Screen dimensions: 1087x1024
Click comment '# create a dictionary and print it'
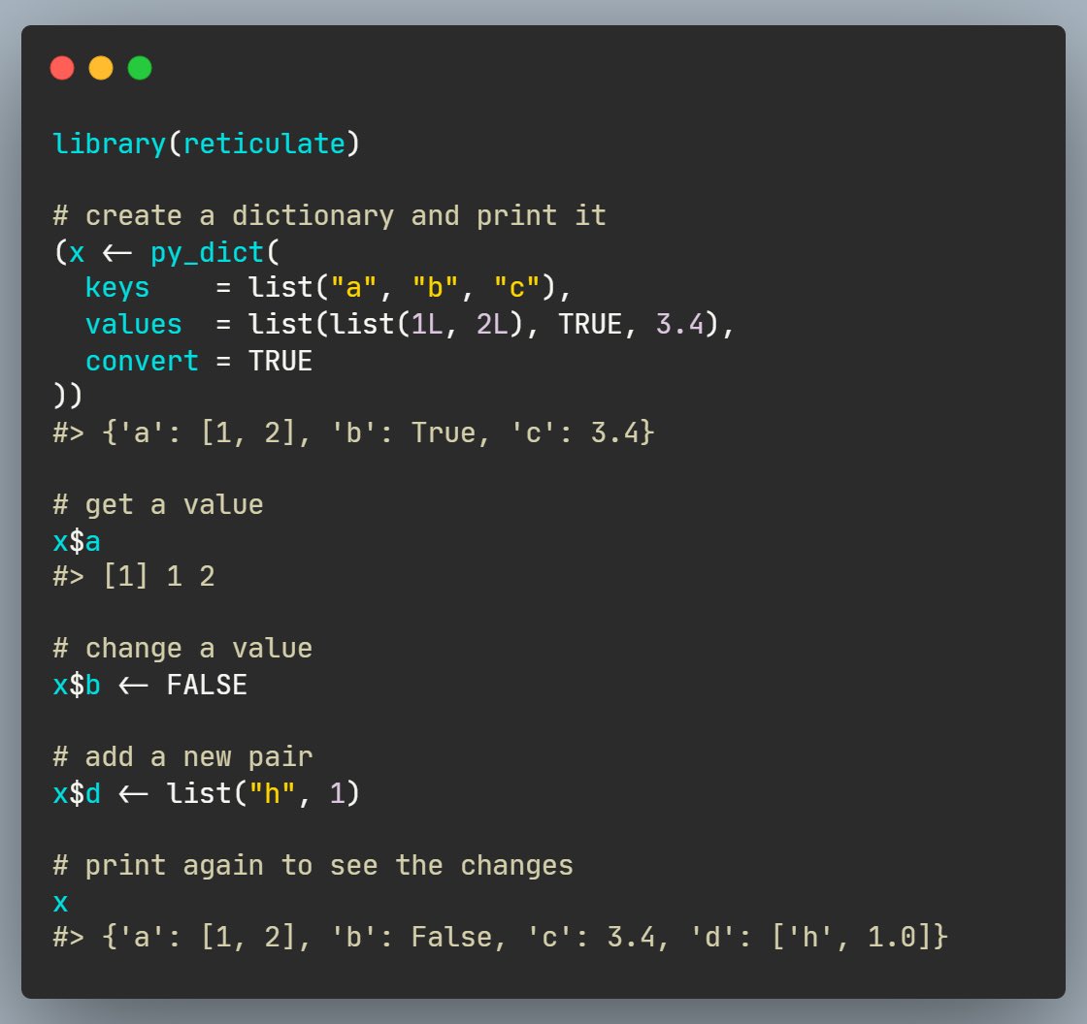pos(330,215)
